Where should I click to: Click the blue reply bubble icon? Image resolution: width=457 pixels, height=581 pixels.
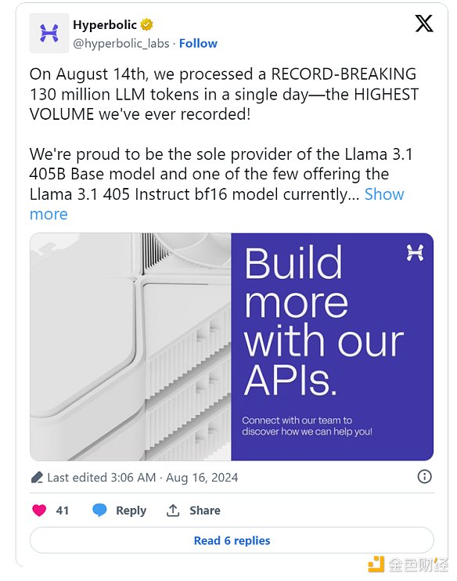pyautogui.click(x=99, y=511)
